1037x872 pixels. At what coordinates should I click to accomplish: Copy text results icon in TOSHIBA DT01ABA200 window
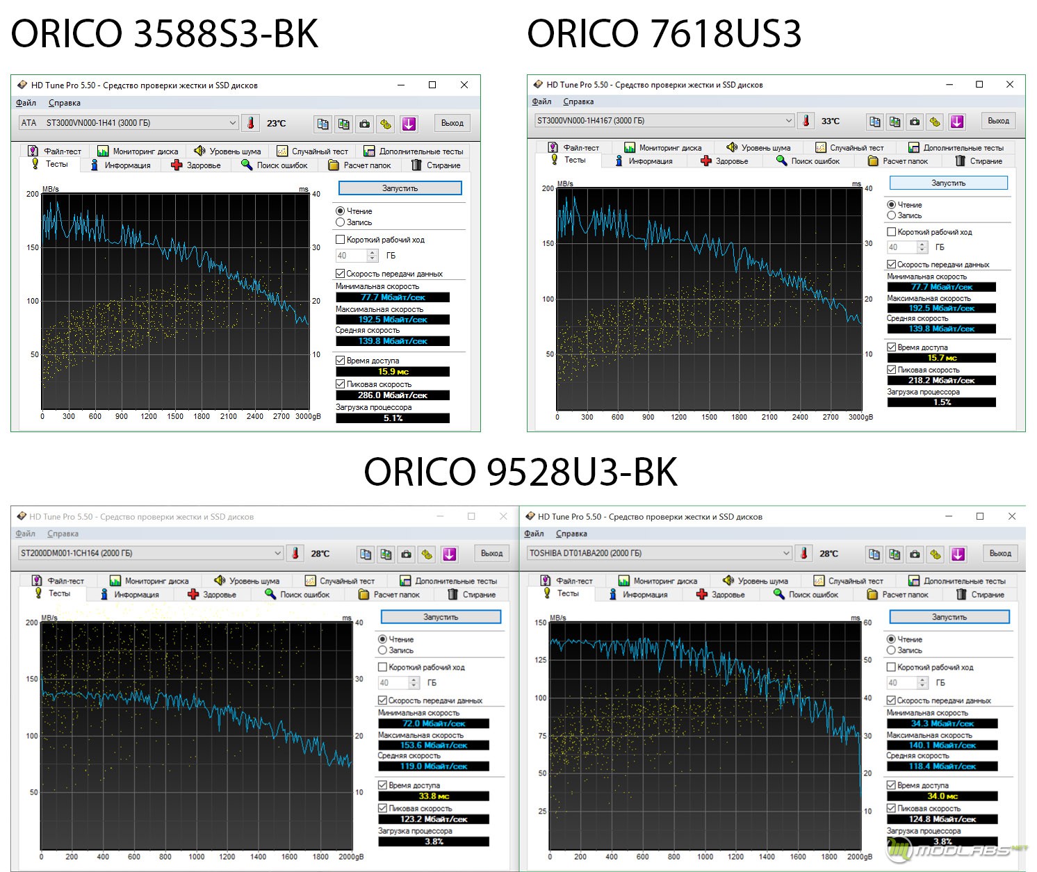(874, 554)
